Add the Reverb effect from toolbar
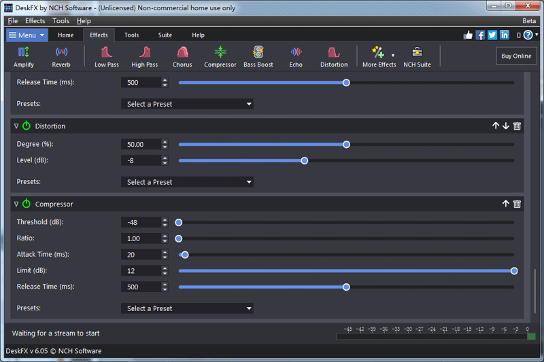The height and width of the screenshot is (362, 544). (x=61, y=57)
